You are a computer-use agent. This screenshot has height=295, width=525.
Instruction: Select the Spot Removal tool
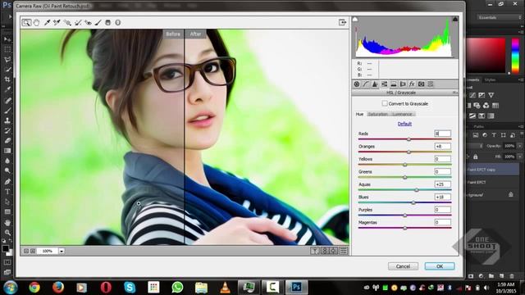[x=78, y=22]
